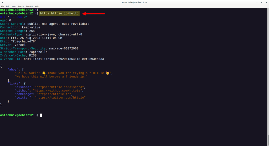Viewport: 269px width, 146px height.
Task: Click the ostechnix@debian12 window title
Action: pyautogui.click(x=134, y=2)
